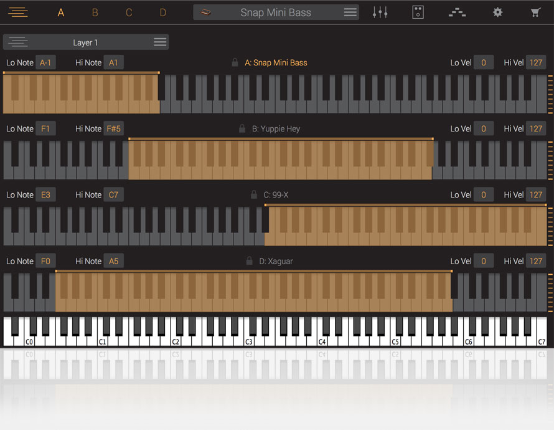Open Lo Note F1 selector for part B
Screen dimensions: 554x430
tap(45, 128)
